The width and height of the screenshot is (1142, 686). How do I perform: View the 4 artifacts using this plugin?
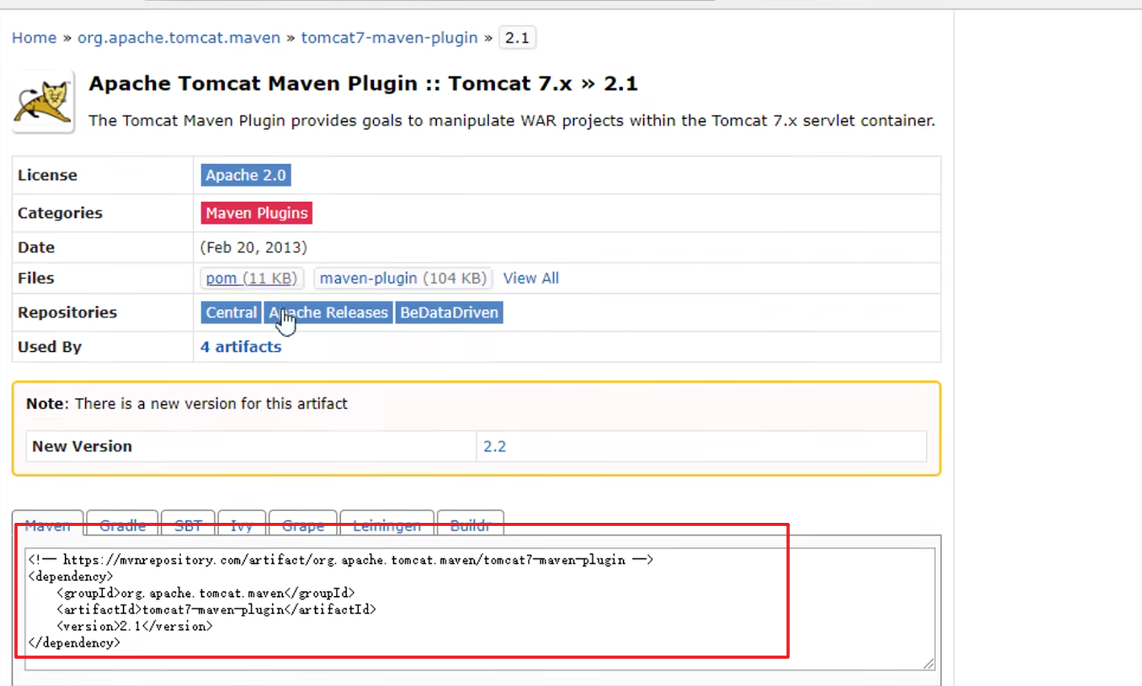[241, 346]
